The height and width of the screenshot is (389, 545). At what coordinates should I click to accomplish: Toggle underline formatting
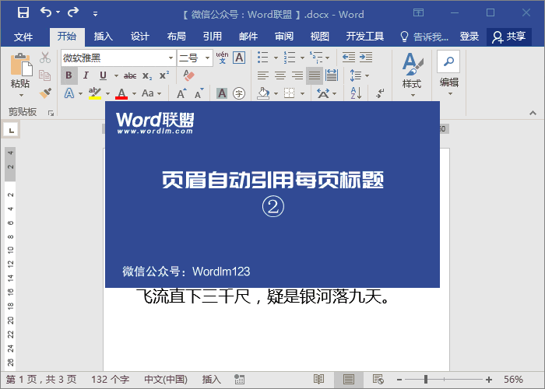103,75
